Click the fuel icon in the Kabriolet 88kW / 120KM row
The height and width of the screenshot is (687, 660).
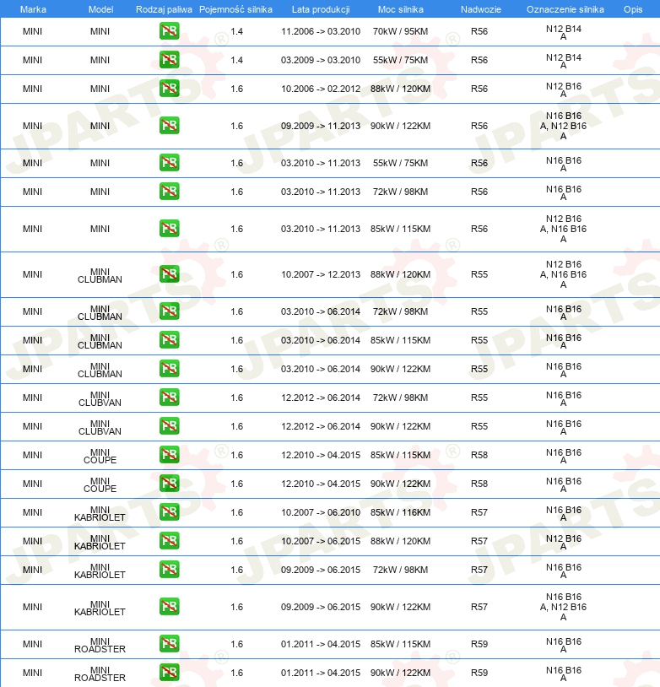169,541
